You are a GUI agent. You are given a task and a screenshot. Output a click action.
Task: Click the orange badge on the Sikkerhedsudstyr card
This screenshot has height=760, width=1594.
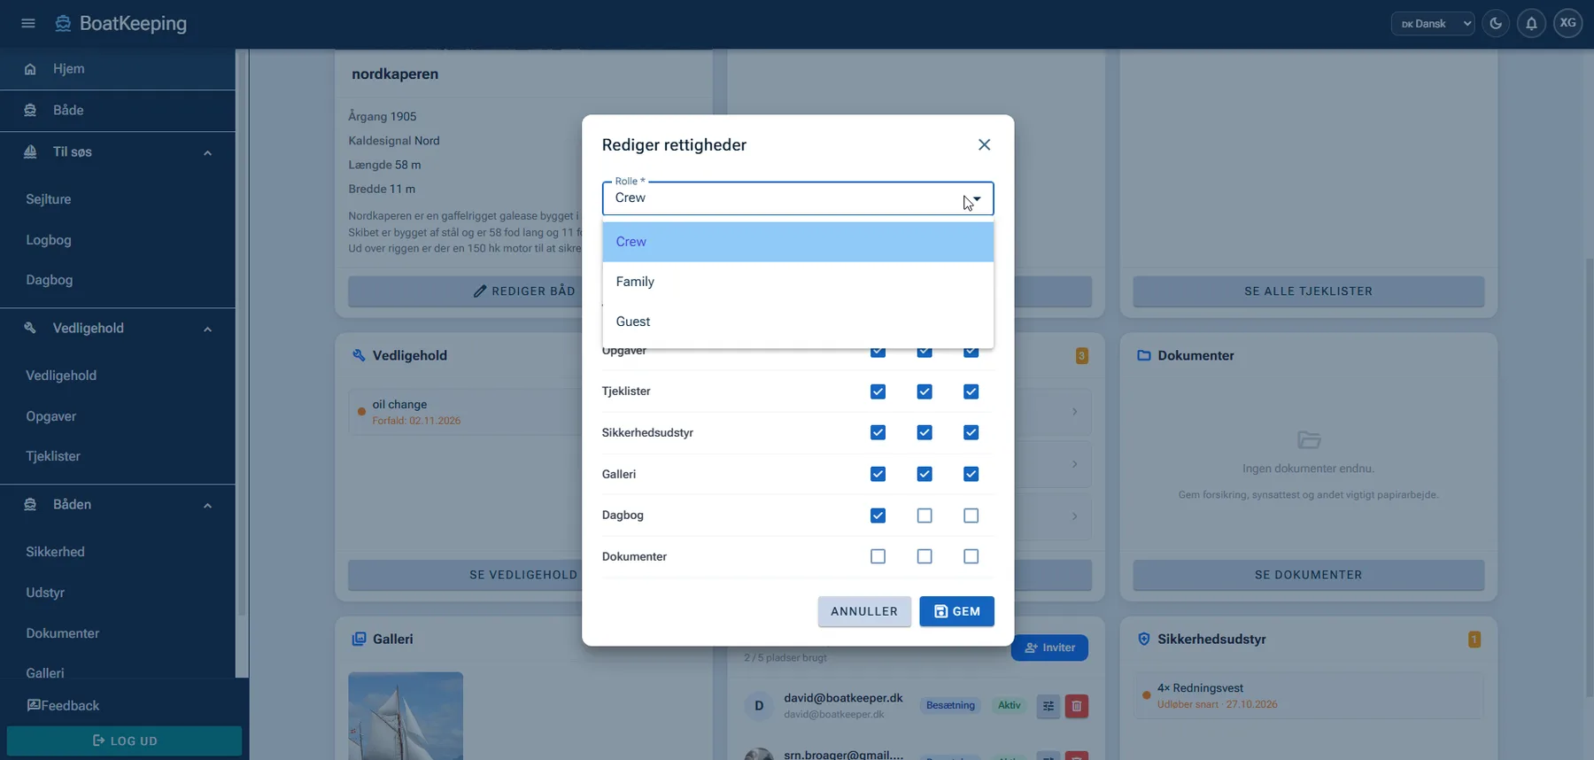(1474, 639)
